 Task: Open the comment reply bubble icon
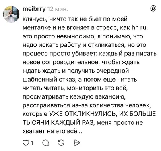tap(45, 143)
